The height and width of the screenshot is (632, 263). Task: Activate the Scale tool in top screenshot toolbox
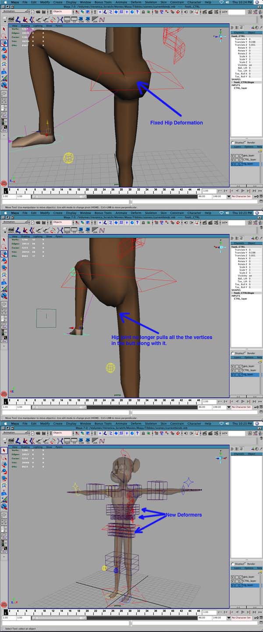click(4, 57)
